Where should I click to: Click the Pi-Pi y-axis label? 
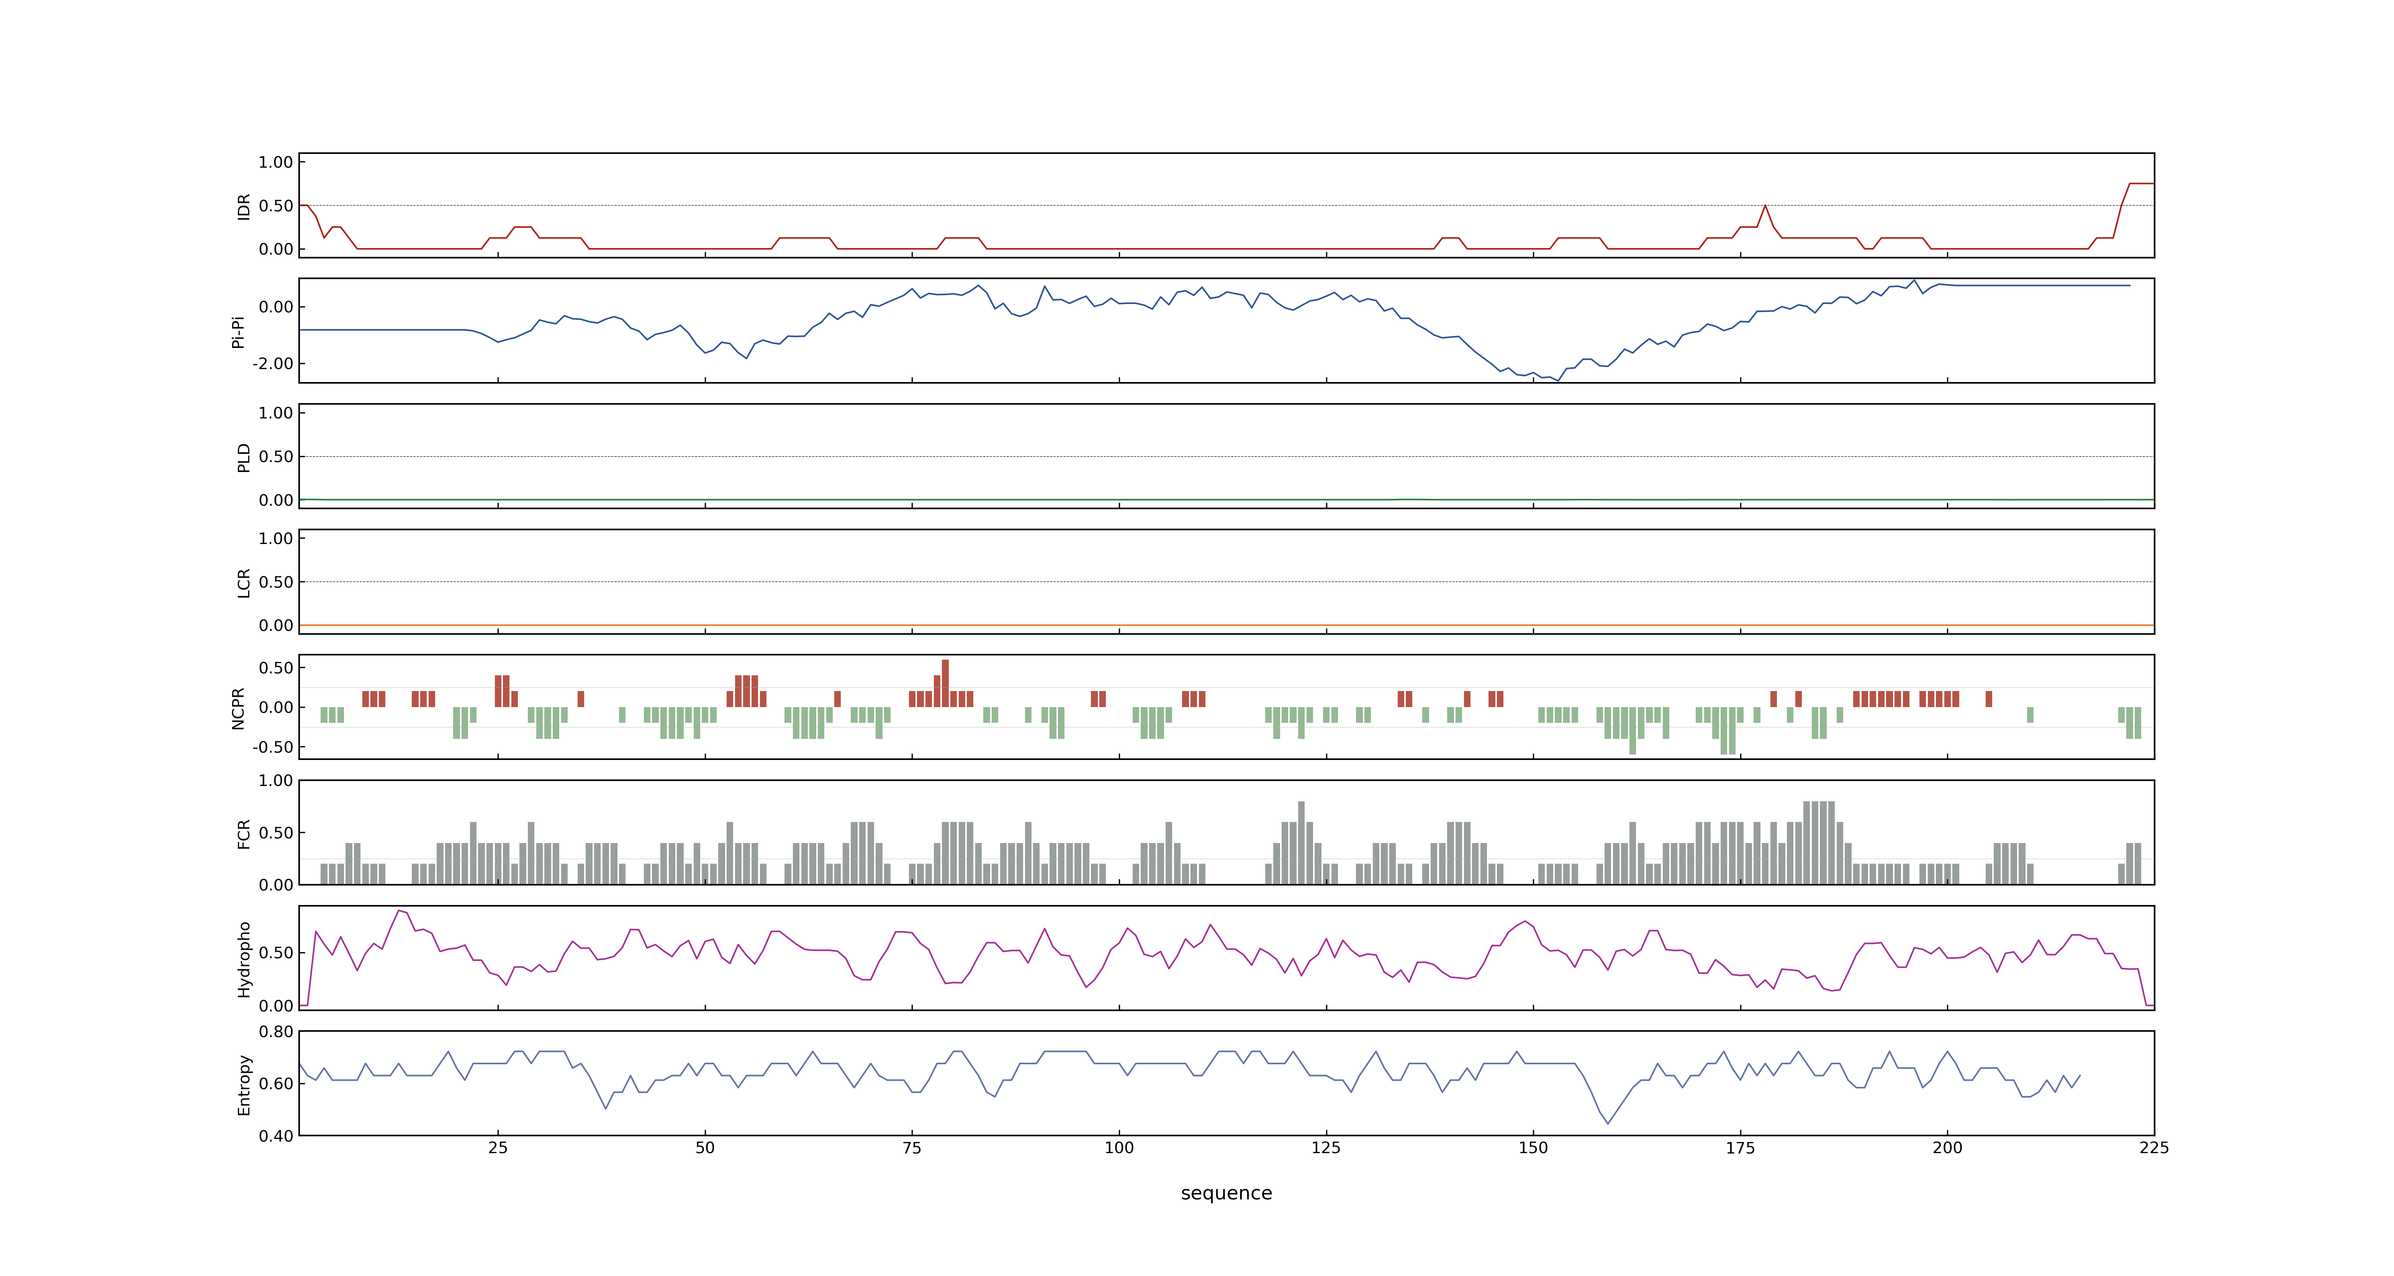point(238,332)
